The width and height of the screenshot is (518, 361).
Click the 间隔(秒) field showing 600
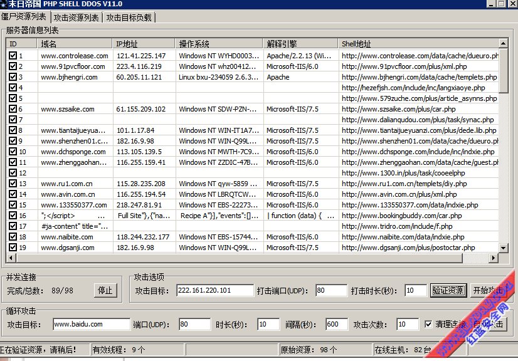pos(337,325)
